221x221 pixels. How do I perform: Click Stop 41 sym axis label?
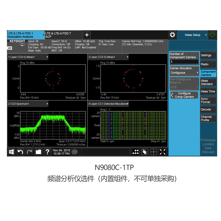[x=158, y=141]
